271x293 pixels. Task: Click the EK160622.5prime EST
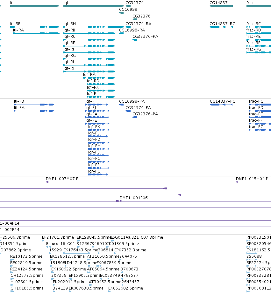52,272
